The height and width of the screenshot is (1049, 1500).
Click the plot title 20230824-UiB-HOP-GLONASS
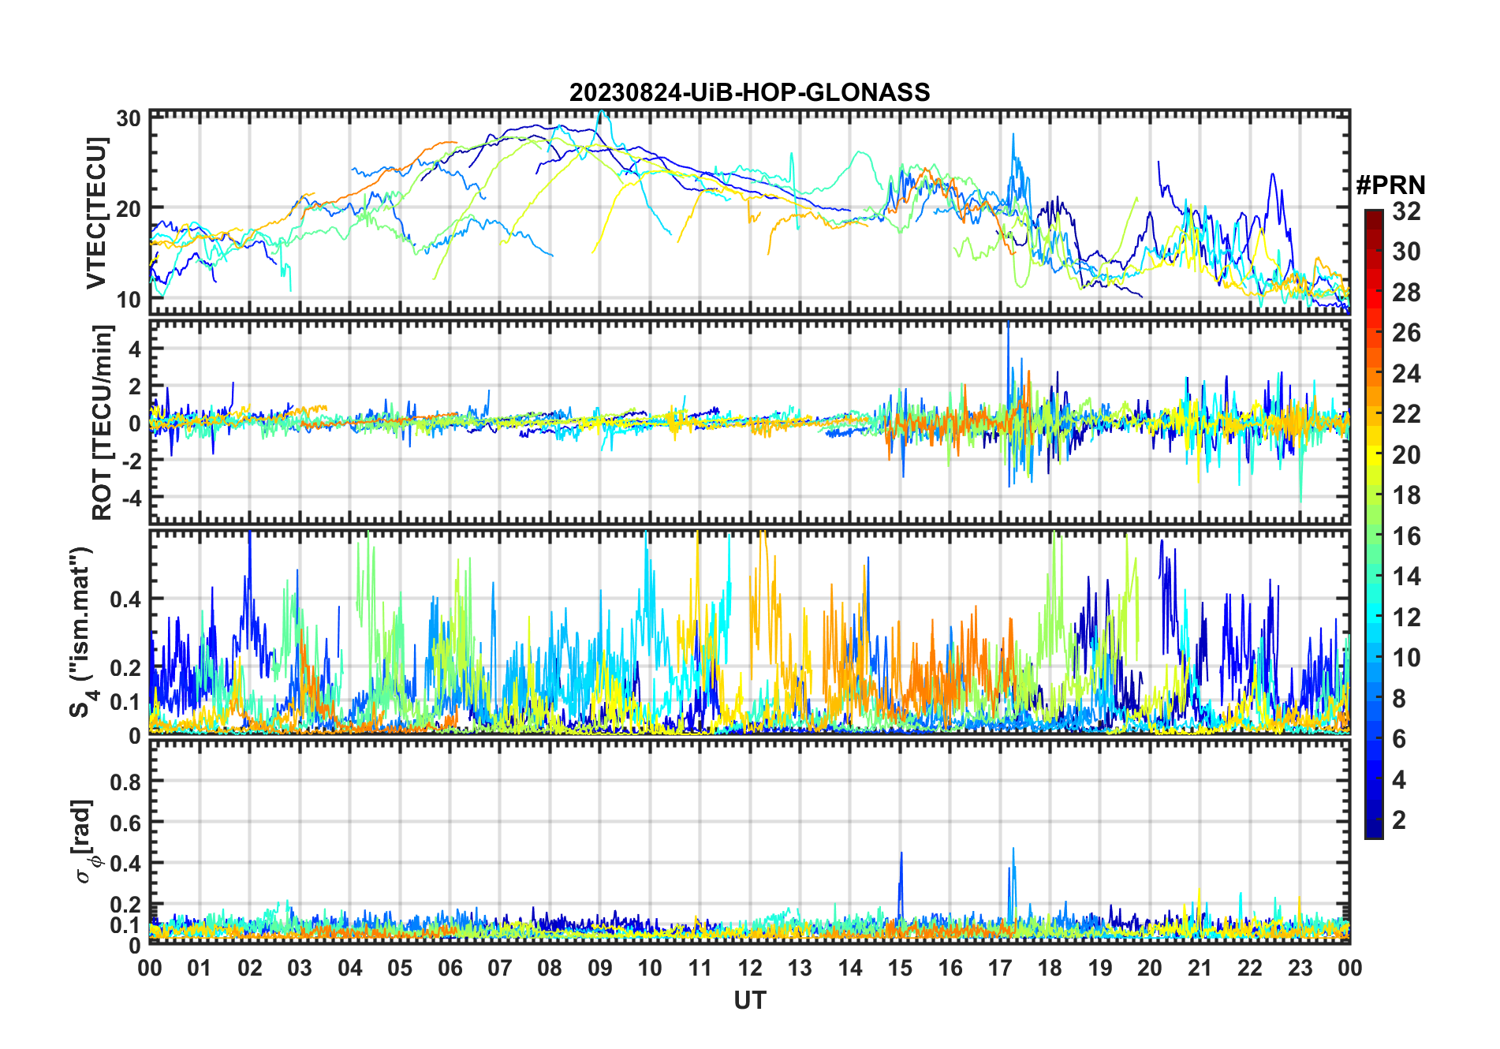(x=749, y=92)
